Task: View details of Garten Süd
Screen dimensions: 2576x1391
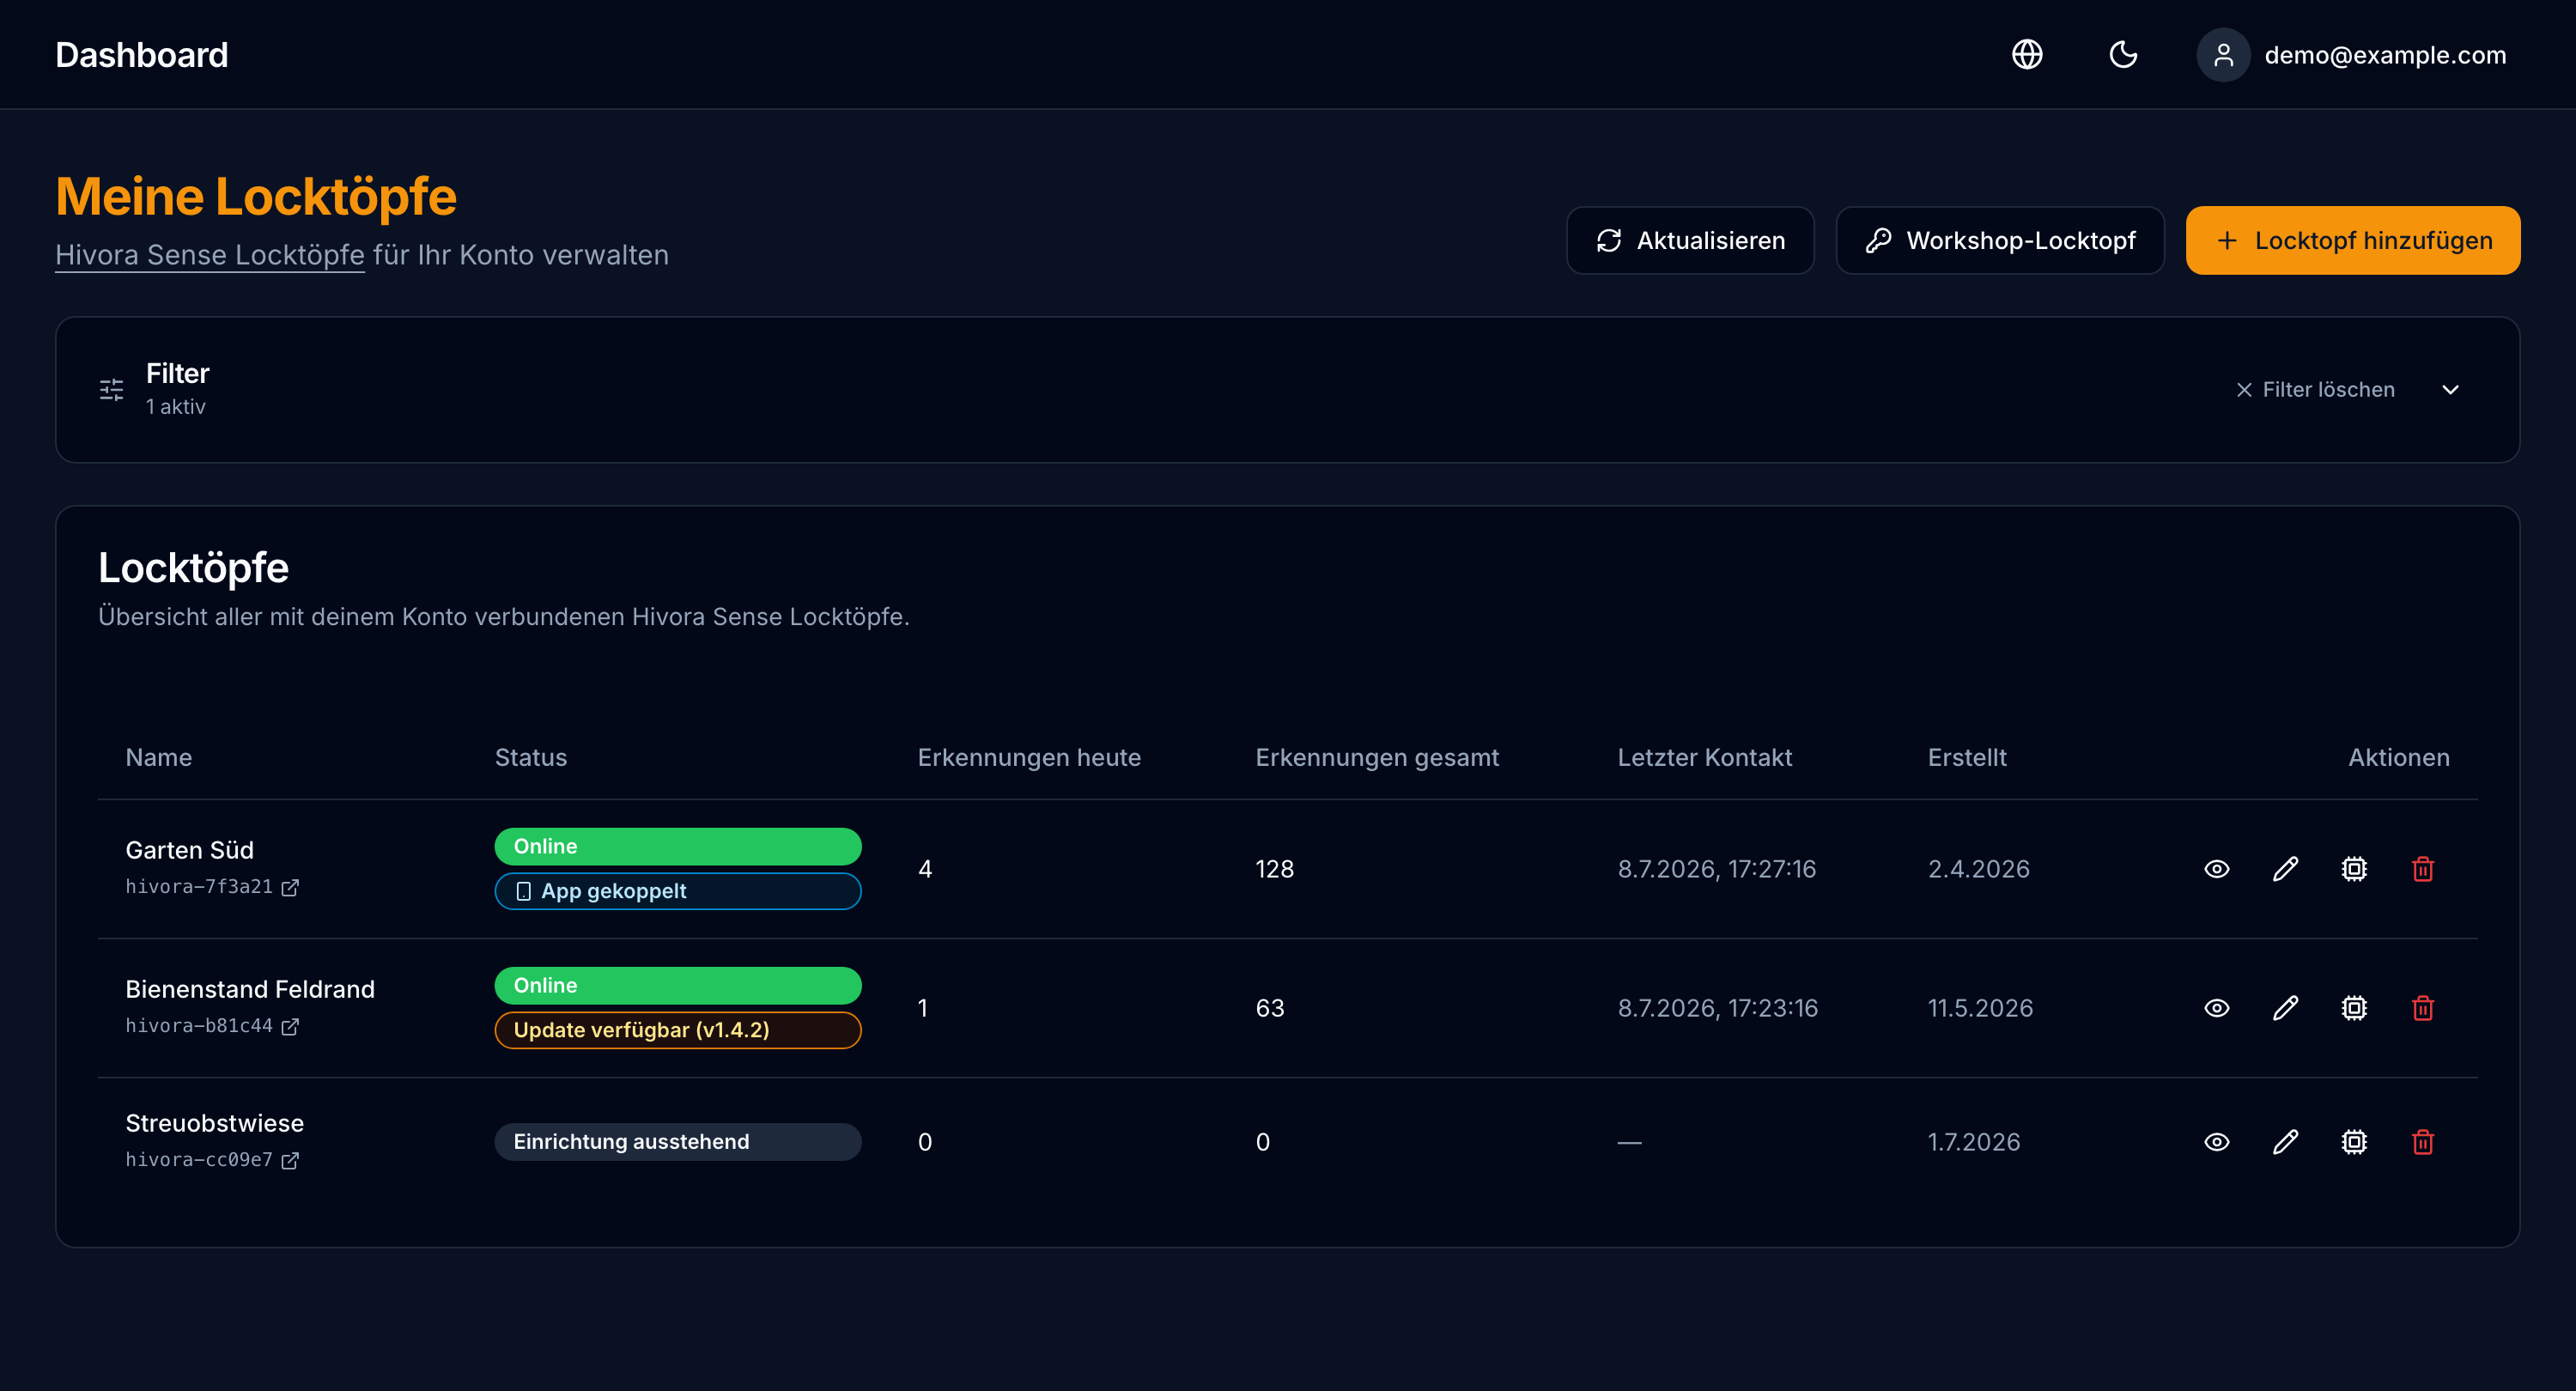Action: coord(2216,869)
